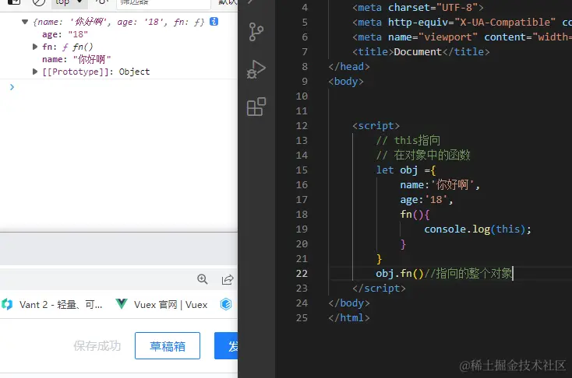572x378 pixels.
Task: Click the meta http-equiv line
Action: click(x=462, y=23)
